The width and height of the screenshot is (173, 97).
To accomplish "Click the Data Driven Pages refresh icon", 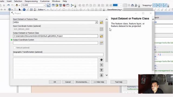I will tap(132, 5).
